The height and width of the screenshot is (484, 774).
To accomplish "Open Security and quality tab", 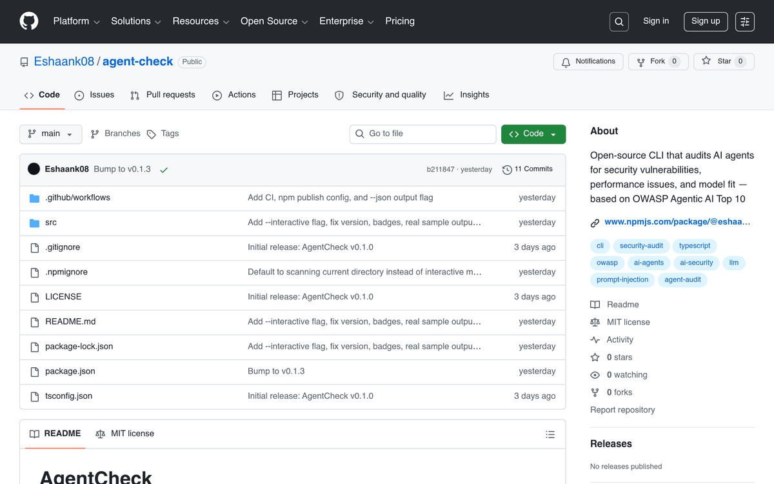I will [380, 95].
